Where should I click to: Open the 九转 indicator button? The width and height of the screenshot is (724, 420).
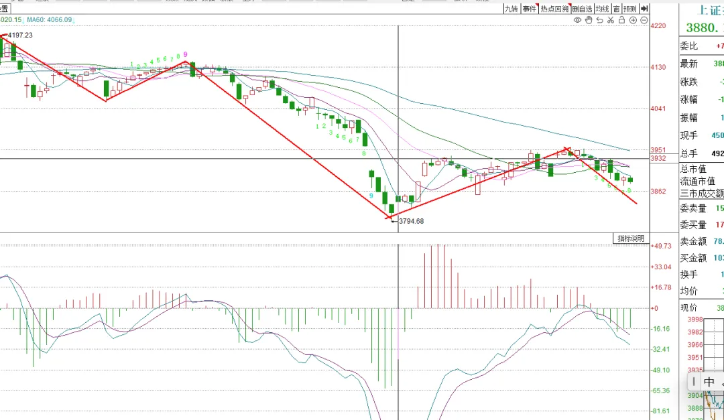[511, 8]
